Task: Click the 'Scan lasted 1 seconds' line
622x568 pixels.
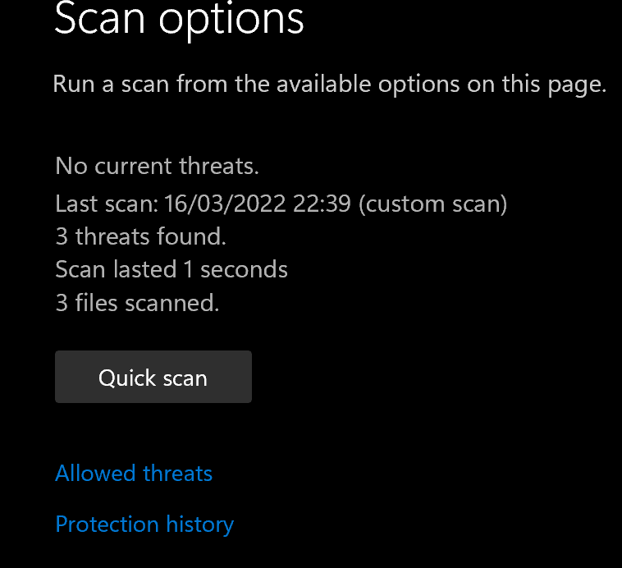Action: [x=172, y=269]
